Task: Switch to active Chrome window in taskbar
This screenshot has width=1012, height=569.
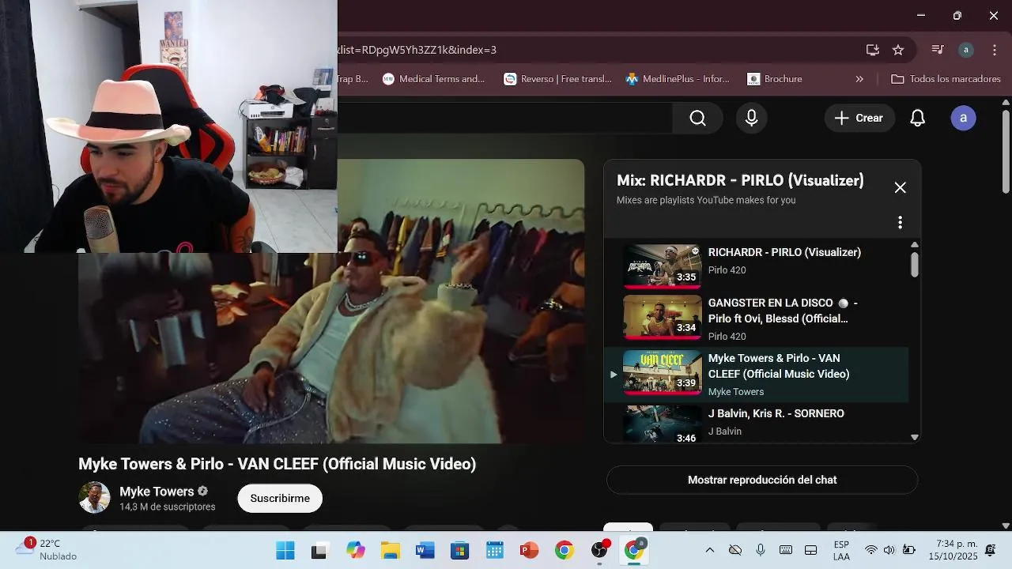Action: click(635, 550)
